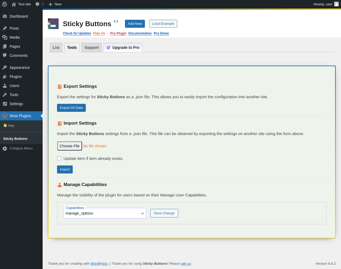
Task: Open the Dashboard menu
Action: point(21,16)
